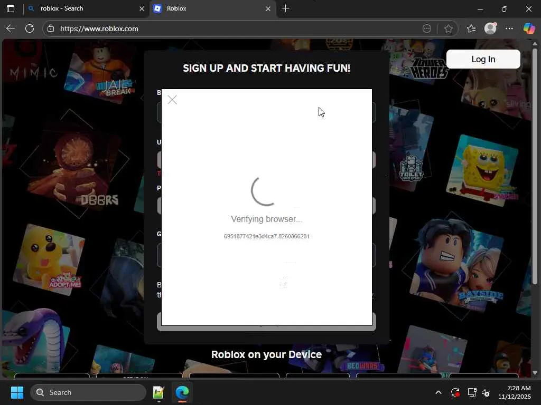This screenshot has width=541, height=405.
Task: Open the feedback smiley icon in address bar
Action: pyautogui.click(x=427, y=28)
